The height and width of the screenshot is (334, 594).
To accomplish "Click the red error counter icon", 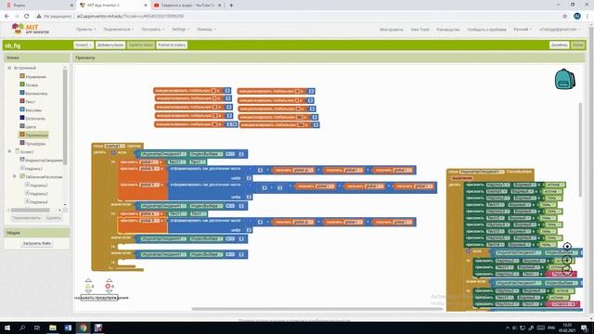I will coord(108,287).
